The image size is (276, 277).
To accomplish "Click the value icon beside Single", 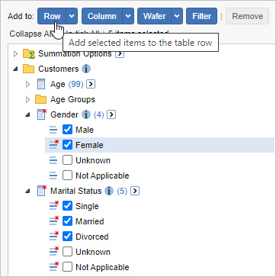I will click(x=54, y=205).
